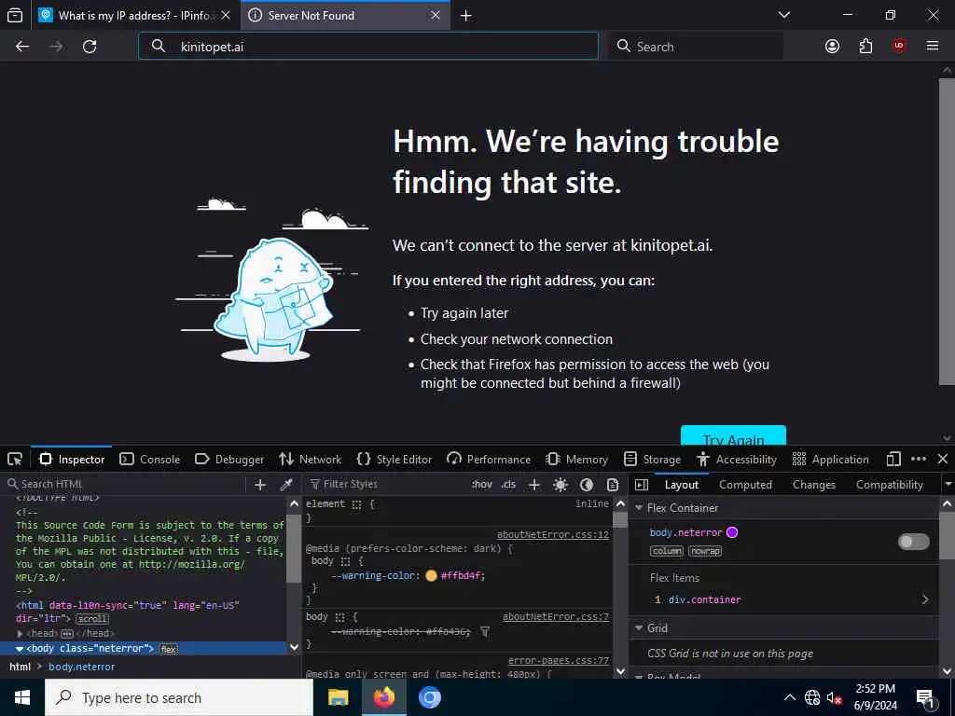Go back using the back arrow

[x=22, y=47]
